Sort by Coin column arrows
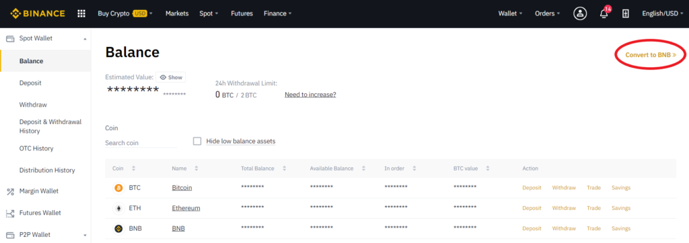 [134, 168]
